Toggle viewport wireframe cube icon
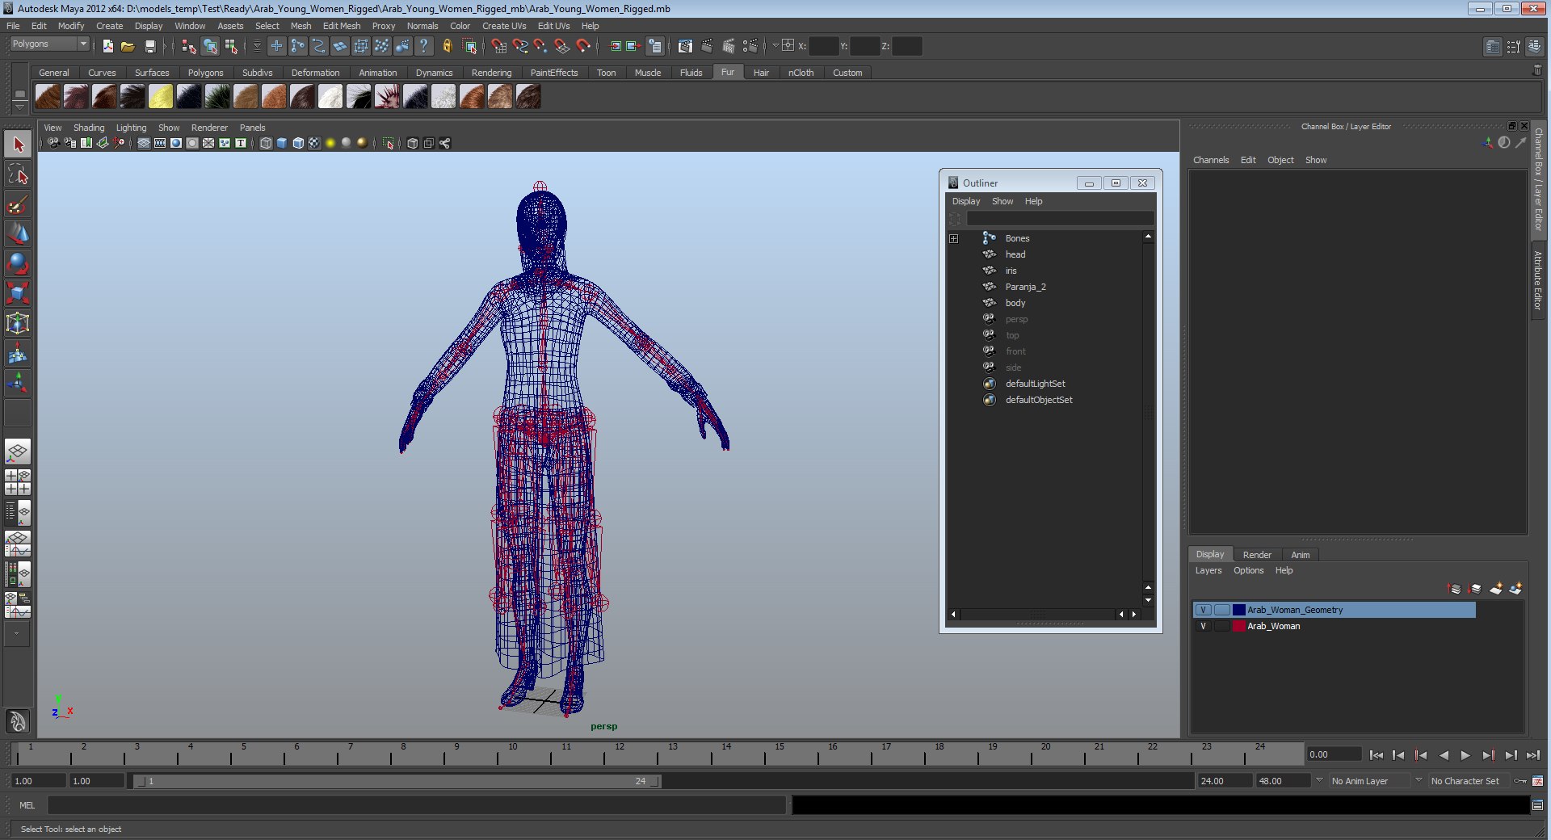1551x840 pixels. click(266, 143)
